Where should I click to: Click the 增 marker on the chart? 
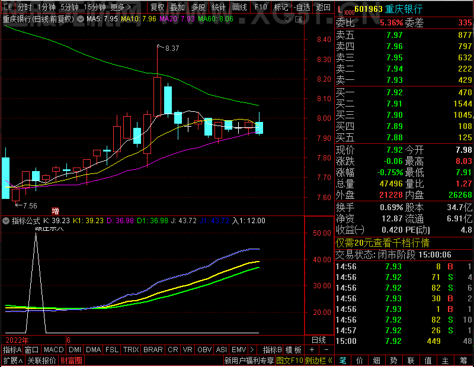pos(55,211)
